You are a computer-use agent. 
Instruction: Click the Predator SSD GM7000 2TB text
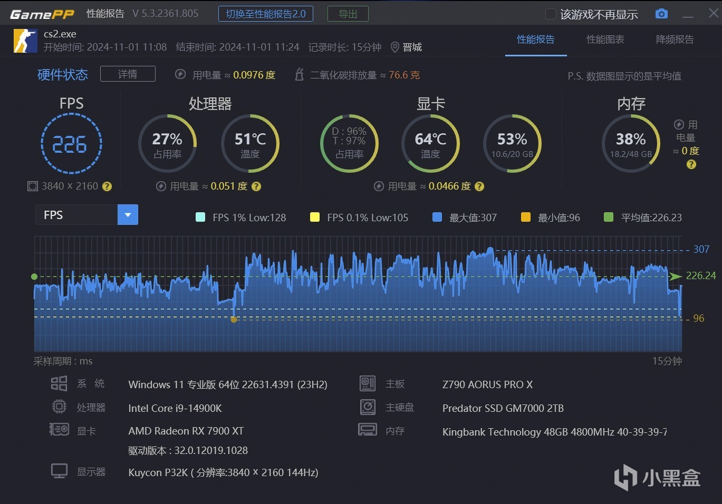point(503,408)
